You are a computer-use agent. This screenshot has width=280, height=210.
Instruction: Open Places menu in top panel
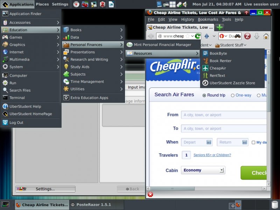[42, 4]
